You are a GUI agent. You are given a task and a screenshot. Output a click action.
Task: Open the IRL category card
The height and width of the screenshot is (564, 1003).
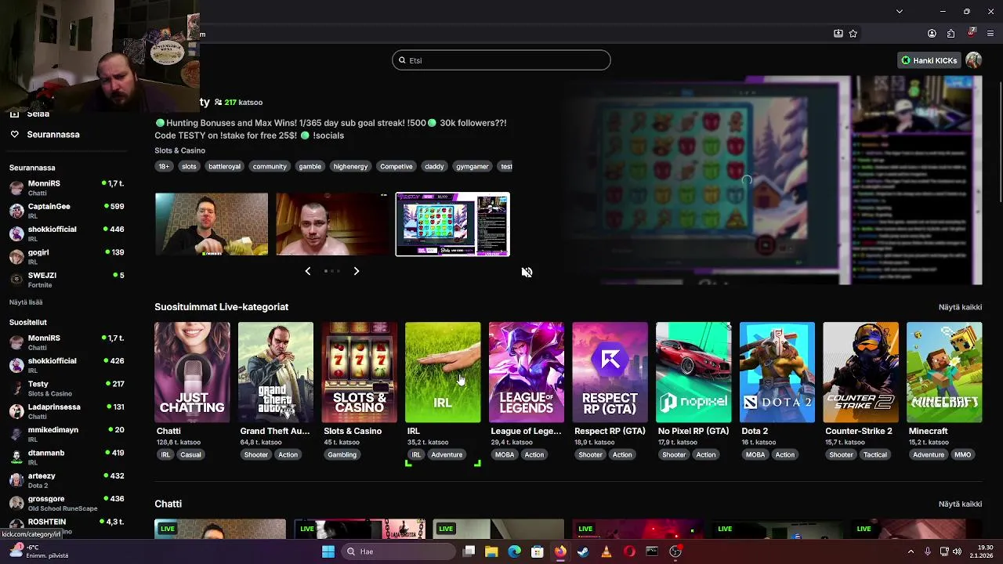443,372
